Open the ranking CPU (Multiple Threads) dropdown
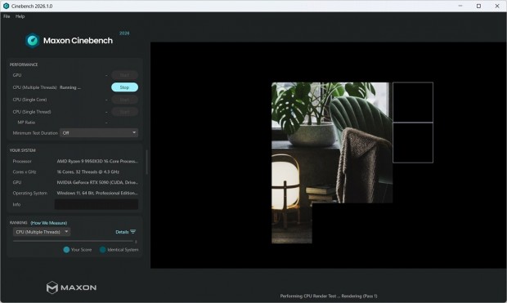507x303 pixels. click(x=42, y=232)
